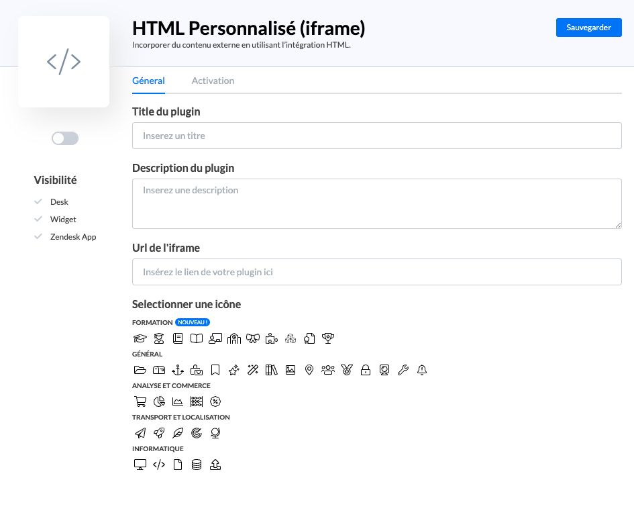The image size is (634, 525).
Task: Choose the wrench icon
Action: [x=403, y=370]
